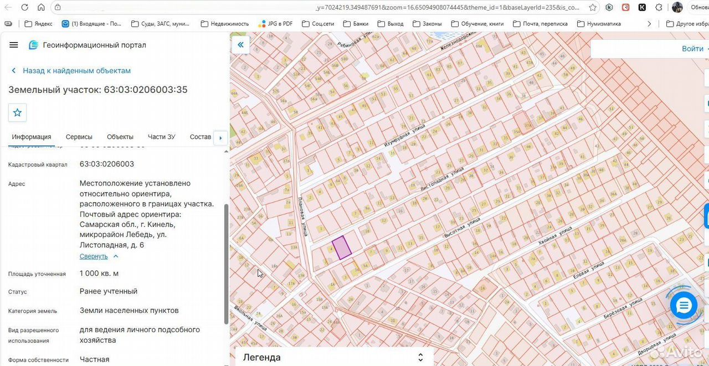Click the Хвойная улица map label

(555, 235)
